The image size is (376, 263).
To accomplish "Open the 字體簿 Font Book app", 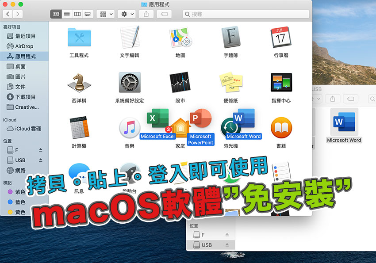I will click(230, 38).
